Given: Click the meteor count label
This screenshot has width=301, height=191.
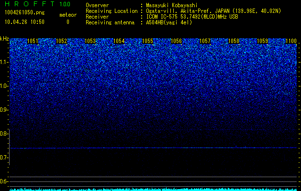Looking at the screenshot, I should [68, 15].
